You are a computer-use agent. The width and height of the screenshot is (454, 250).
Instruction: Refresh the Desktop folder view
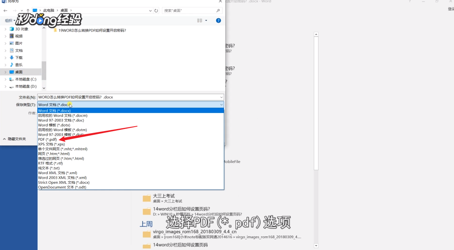[156, 11]
